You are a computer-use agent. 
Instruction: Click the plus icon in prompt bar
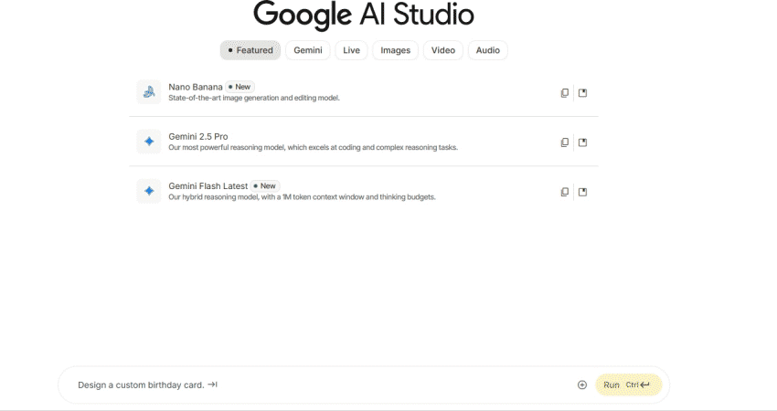(x=582, y=385)
